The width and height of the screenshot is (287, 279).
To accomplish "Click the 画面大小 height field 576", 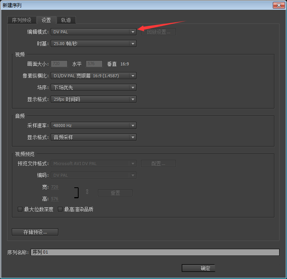I will (x=94, y=64).
